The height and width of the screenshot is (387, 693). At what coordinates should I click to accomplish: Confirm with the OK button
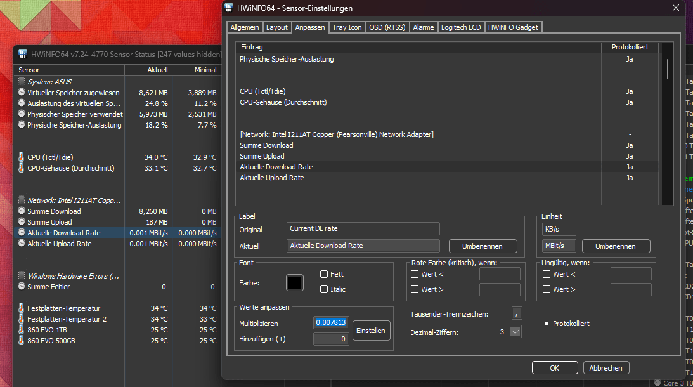555,368
